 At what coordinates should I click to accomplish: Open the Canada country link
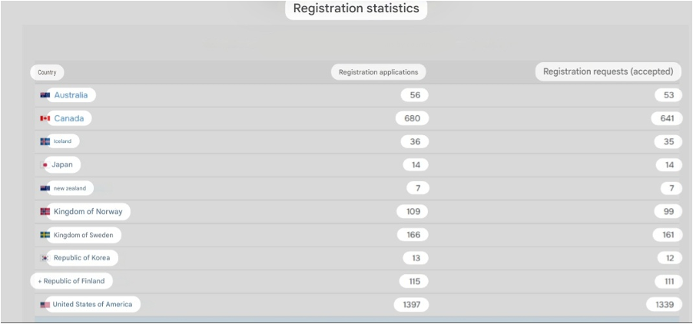point(69,118)
